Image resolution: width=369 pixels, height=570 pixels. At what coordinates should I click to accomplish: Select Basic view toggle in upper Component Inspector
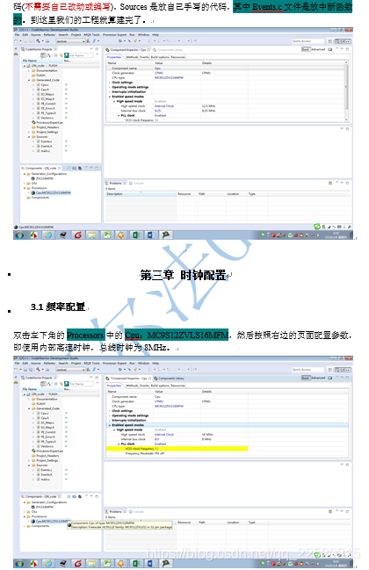306,49
